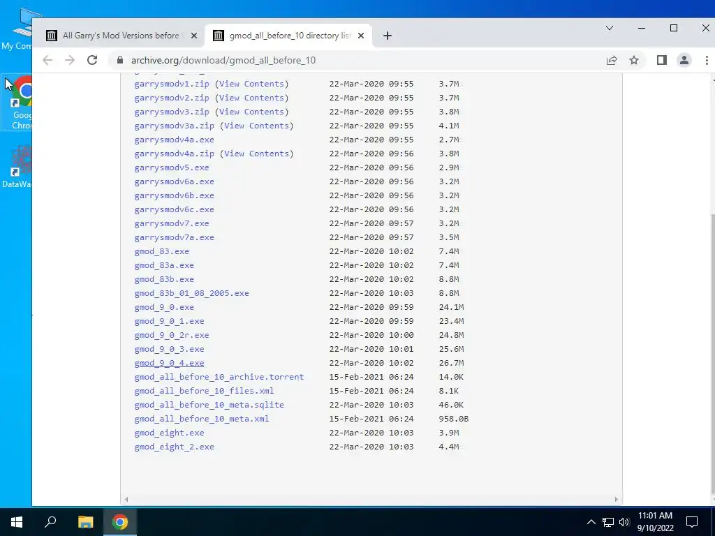Download gmod_eight.exe
The width and height of the screenshot is (715, 536).
coord(169,433)
